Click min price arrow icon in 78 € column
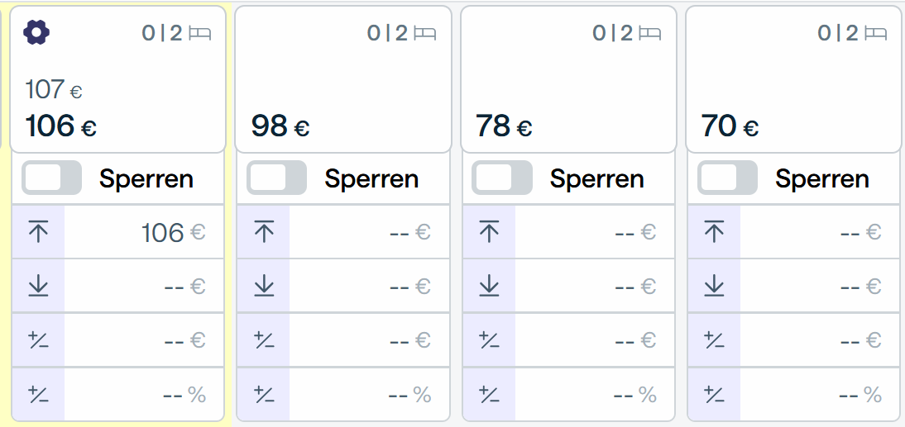 pos(489,285)
